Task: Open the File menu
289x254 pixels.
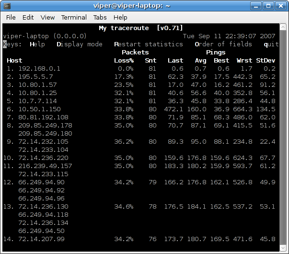Action: point(11,18)
